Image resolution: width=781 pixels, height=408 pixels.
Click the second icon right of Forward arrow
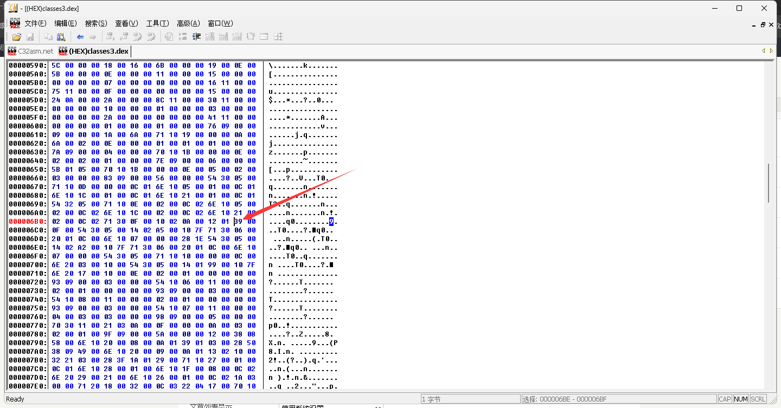click(124, 37)
